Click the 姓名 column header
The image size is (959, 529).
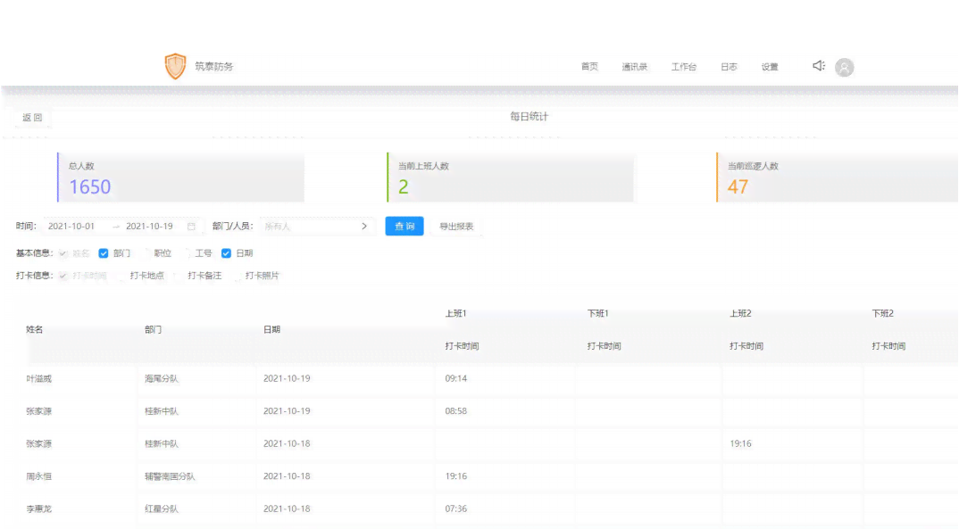tap(34, 329)
